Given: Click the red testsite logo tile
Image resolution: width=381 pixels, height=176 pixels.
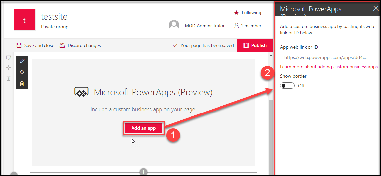Looking at the screenshot, I should 25,20.
